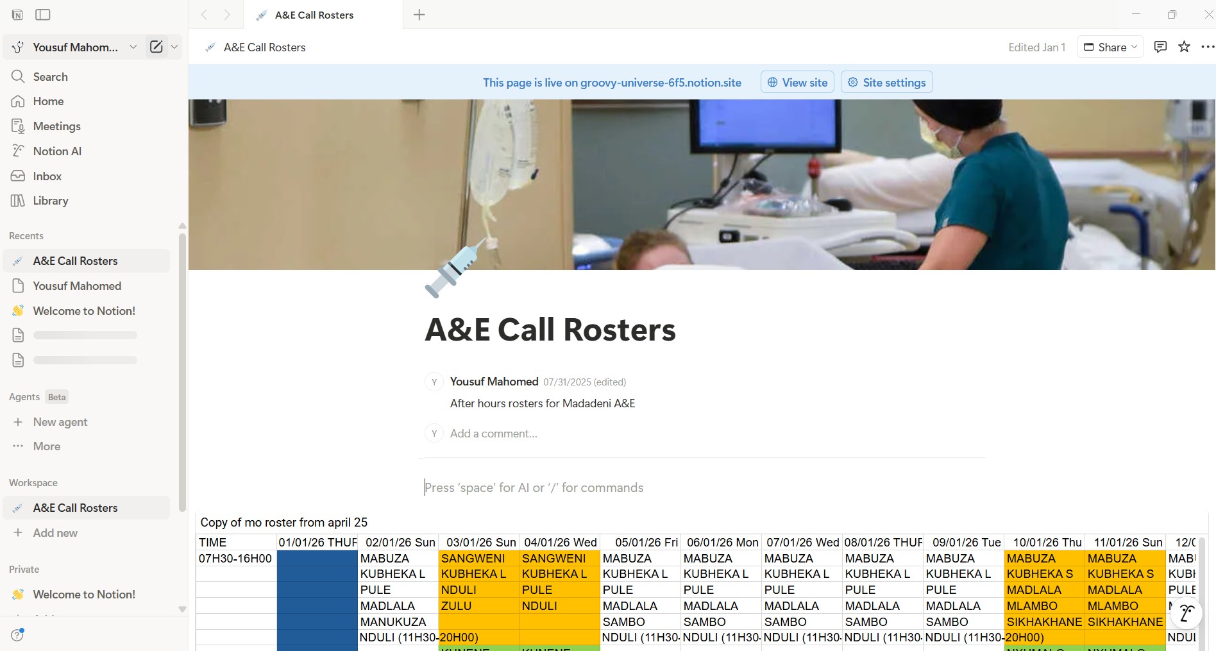This screenshot has width=1216, height=651.
Task: Open a new tab with the plus icon
Action: 419,14
